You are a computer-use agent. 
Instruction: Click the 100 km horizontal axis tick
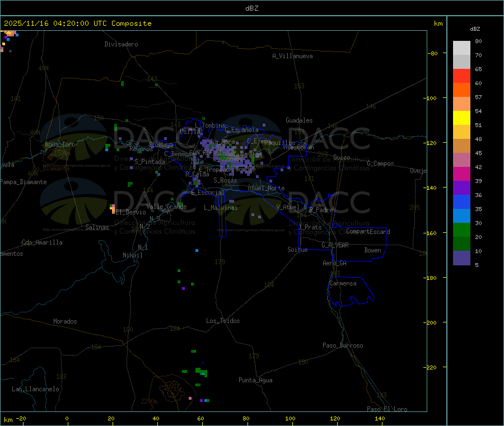point(290,418)
